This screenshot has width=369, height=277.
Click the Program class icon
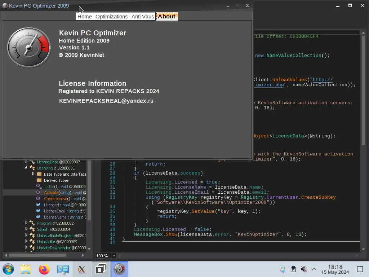(x=32, y=223)
